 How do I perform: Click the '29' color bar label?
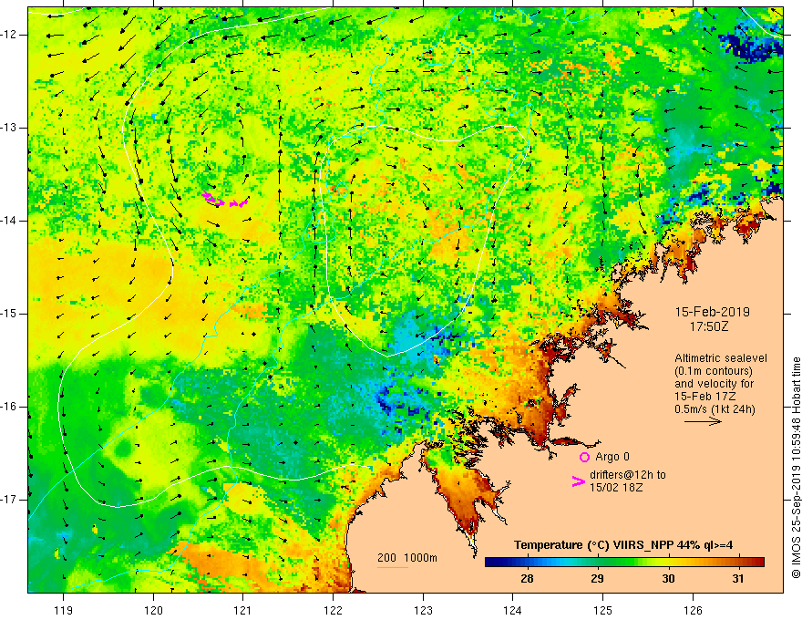597,579
